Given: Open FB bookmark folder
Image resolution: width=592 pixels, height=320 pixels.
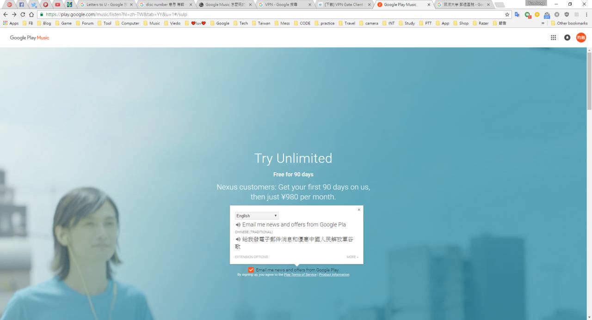Looking at the screenshot, I should point(27,23).
